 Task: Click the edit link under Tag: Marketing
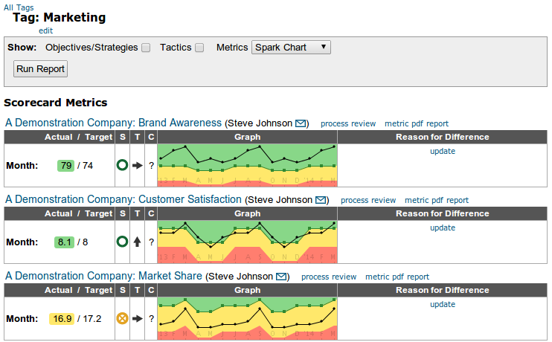point(45,30)
